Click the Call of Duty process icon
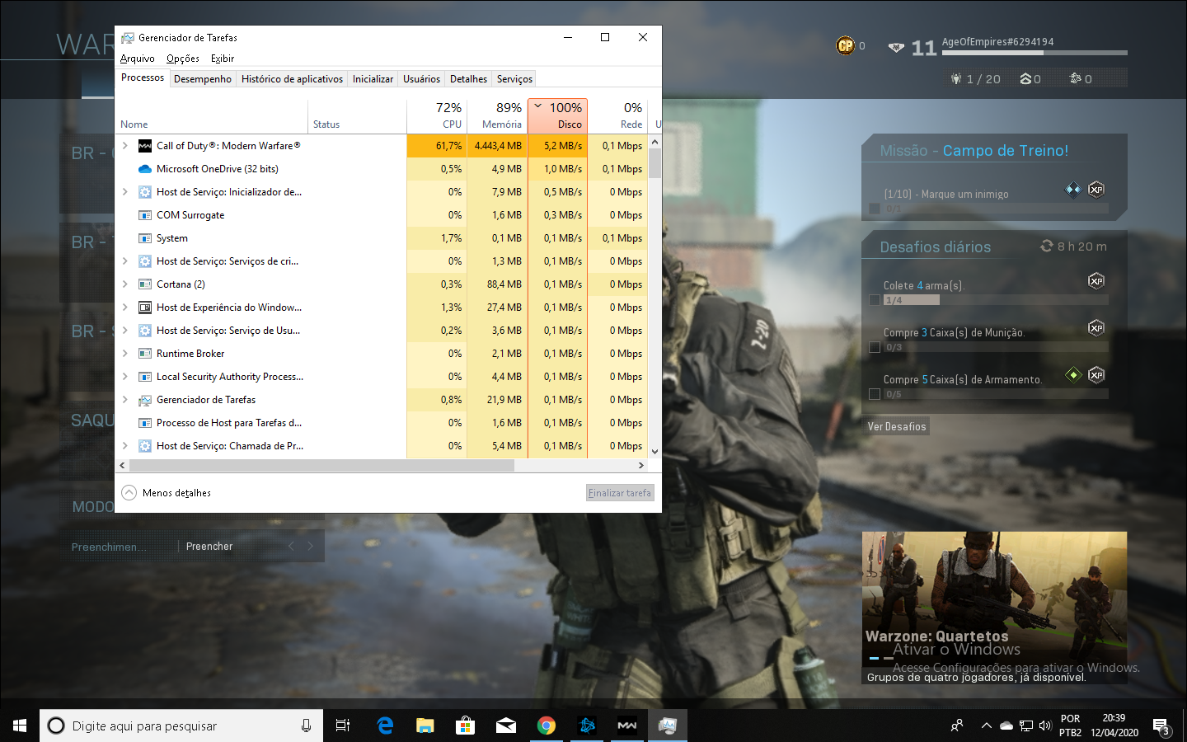This screenshot has height=742, width=1187. [145, 146]
